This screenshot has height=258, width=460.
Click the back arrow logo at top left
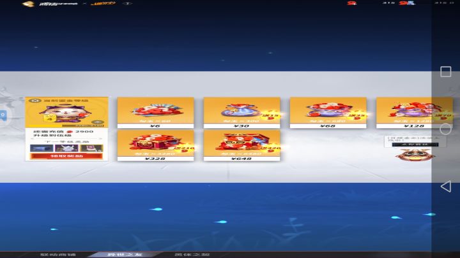pyautogui.click(x=29, y=4)
